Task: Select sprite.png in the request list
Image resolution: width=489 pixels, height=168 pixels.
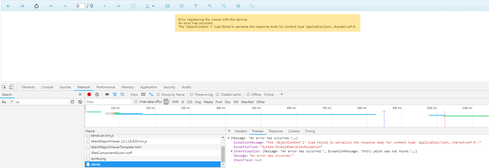Action: tap(98, 159)
